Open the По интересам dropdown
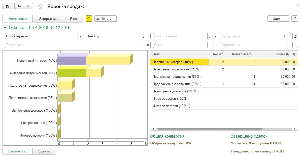This screenshot has height=156, width=302. coord(80,36)
